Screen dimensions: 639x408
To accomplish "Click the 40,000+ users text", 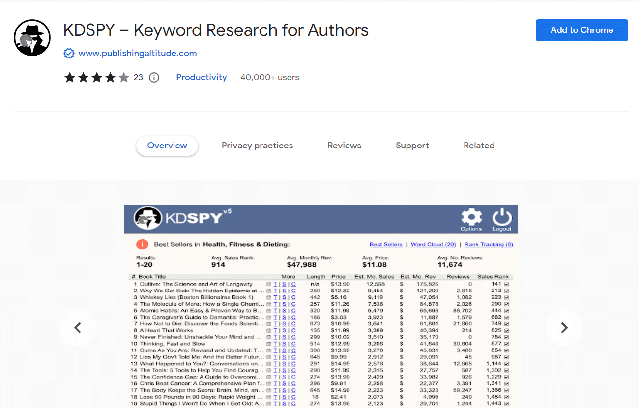I will 270,77.
